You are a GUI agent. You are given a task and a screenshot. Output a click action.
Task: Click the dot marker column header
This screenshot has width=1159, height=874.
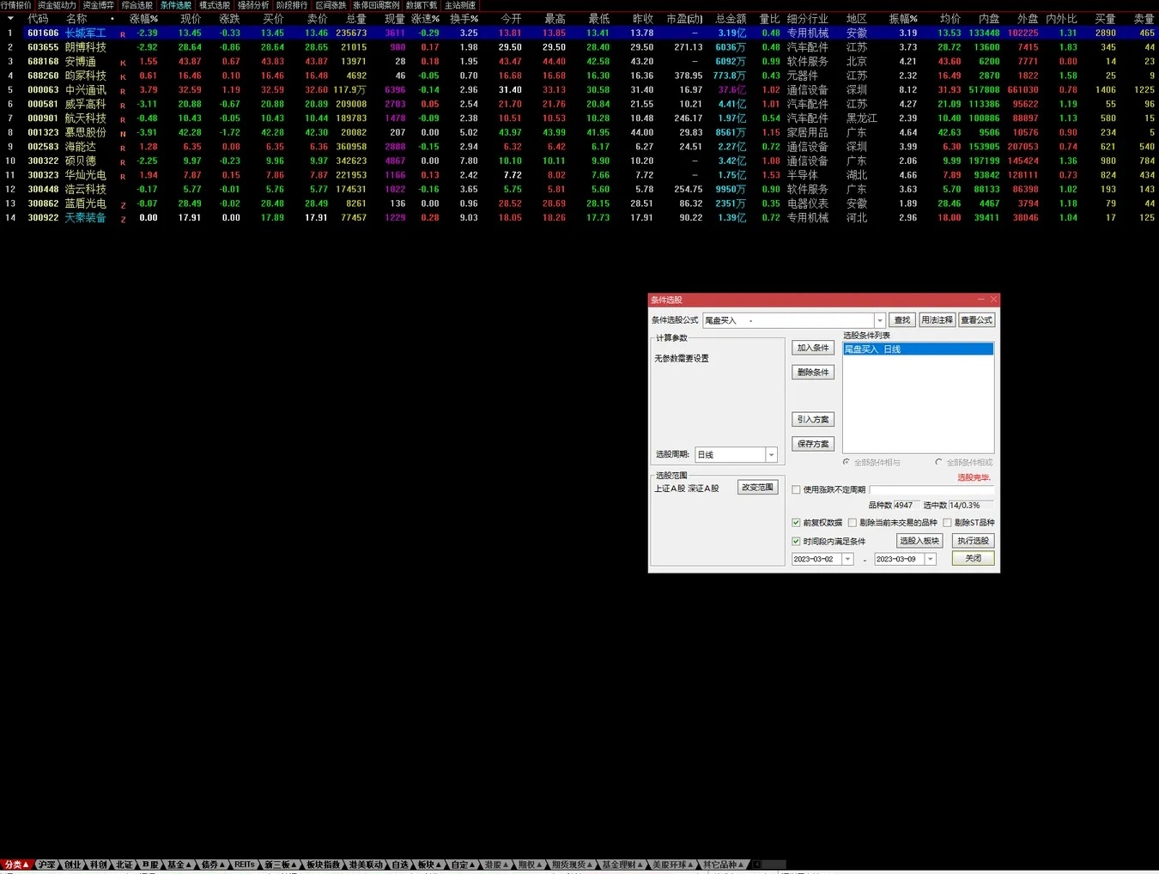112,18
